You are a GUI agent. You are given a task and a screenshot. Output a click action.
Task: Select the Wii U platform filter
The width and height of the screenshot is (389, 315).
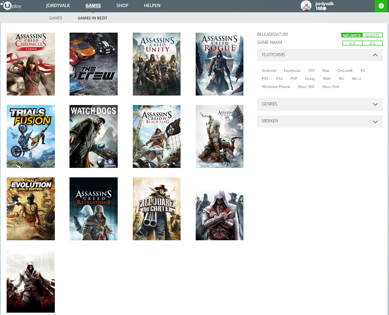point(356,79)
